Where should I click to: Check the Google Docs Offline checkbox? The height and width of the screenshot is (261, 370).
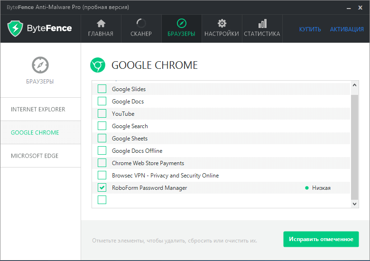click(102, 151)
